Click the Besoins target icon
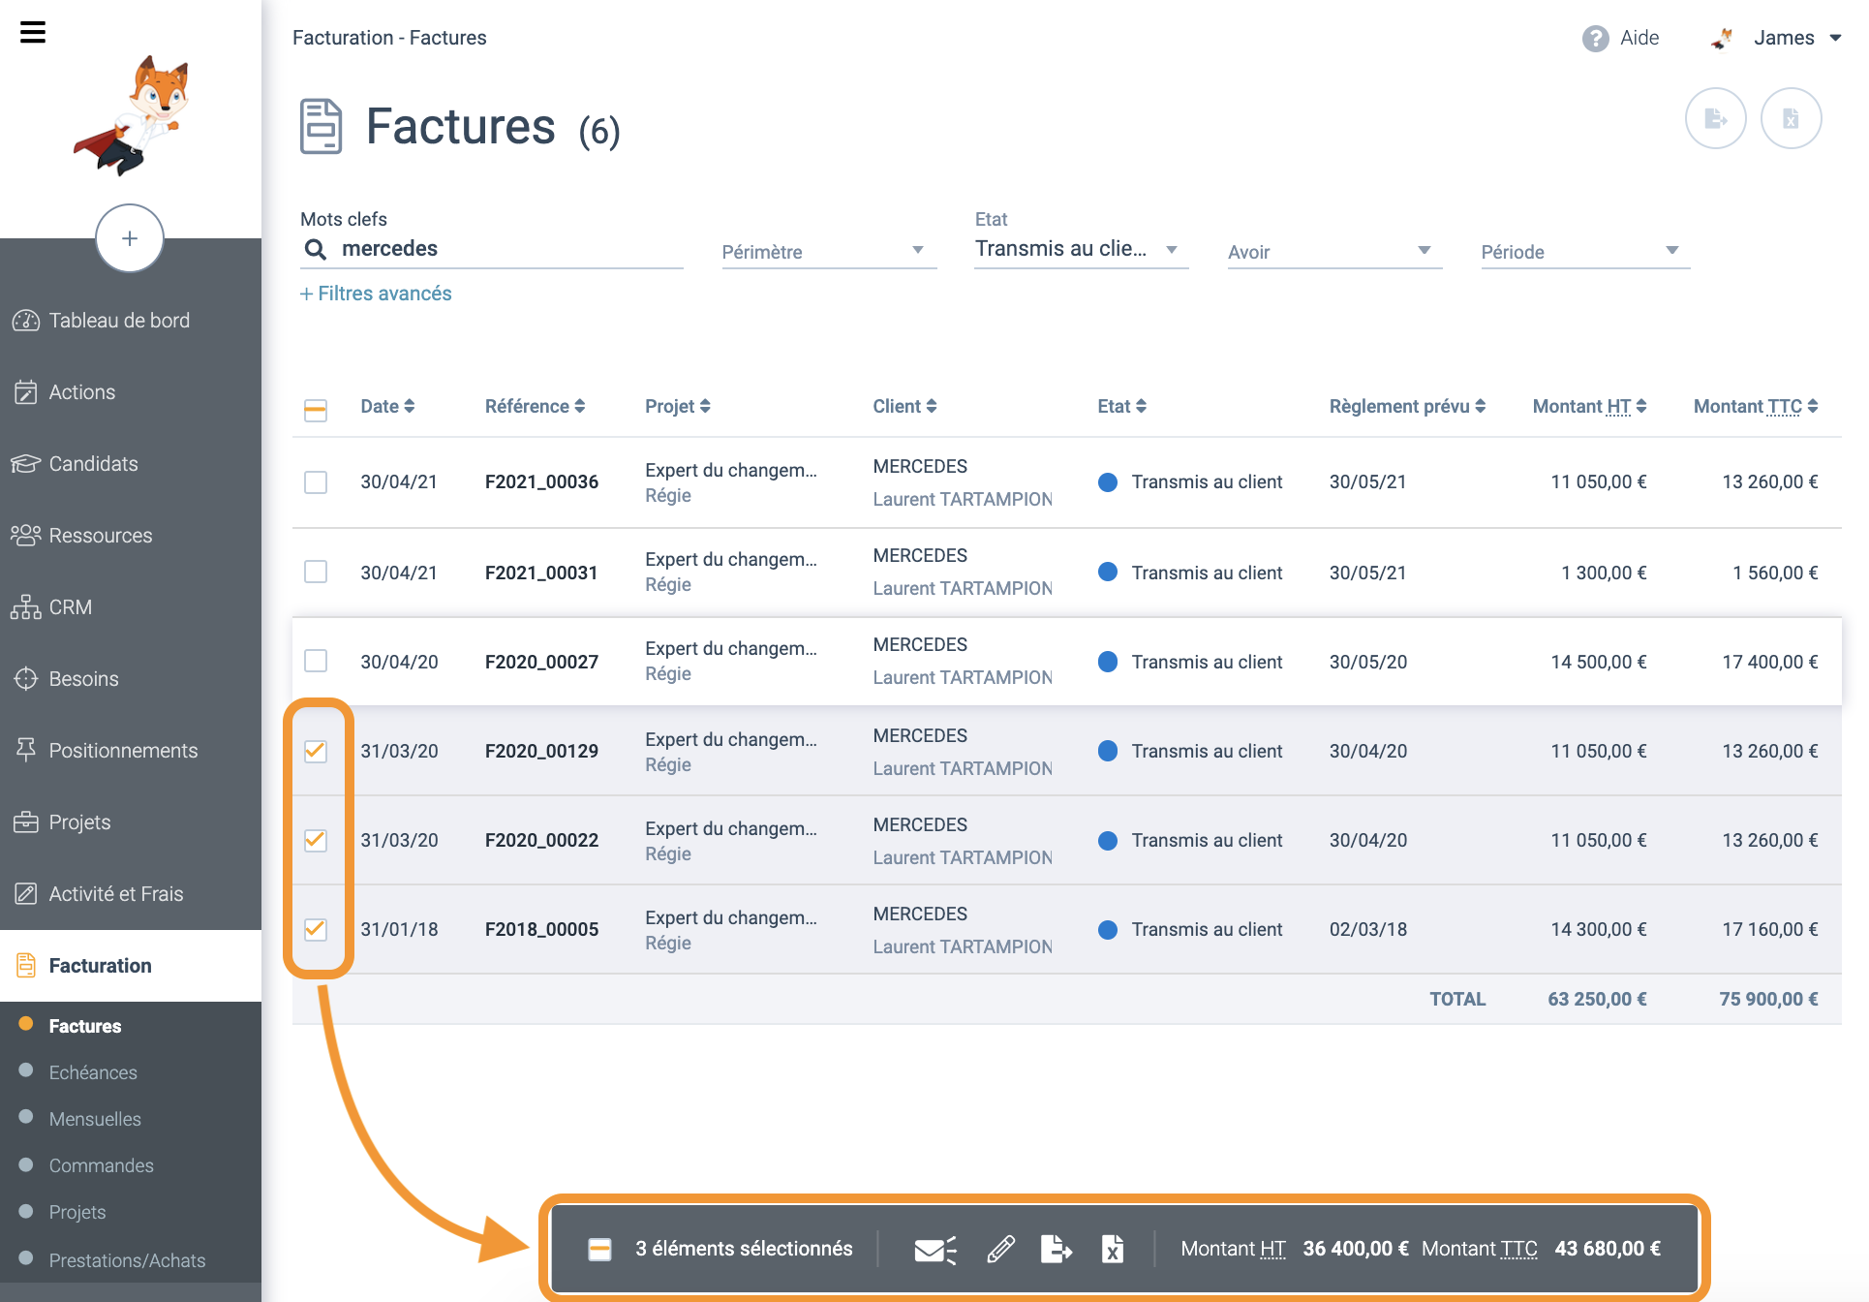 tap(25, 679)
